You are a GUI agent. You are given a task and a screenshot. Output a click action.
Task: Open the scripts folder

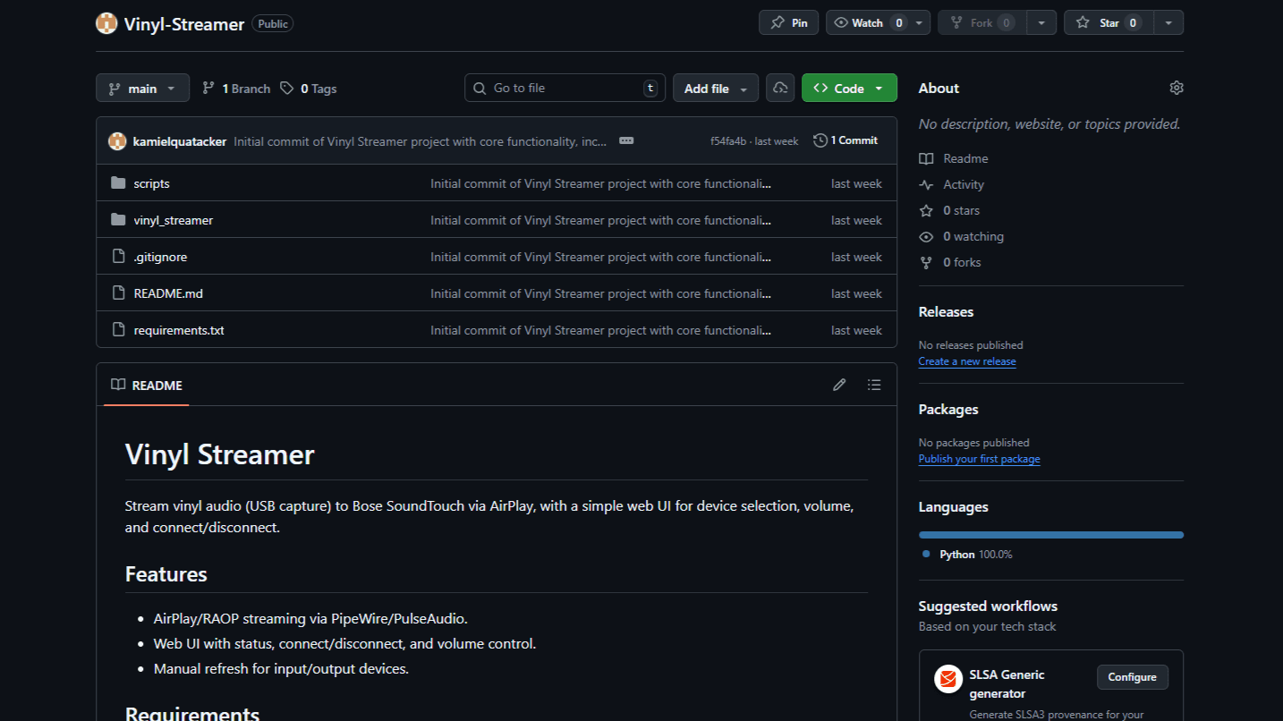point(151,183)
